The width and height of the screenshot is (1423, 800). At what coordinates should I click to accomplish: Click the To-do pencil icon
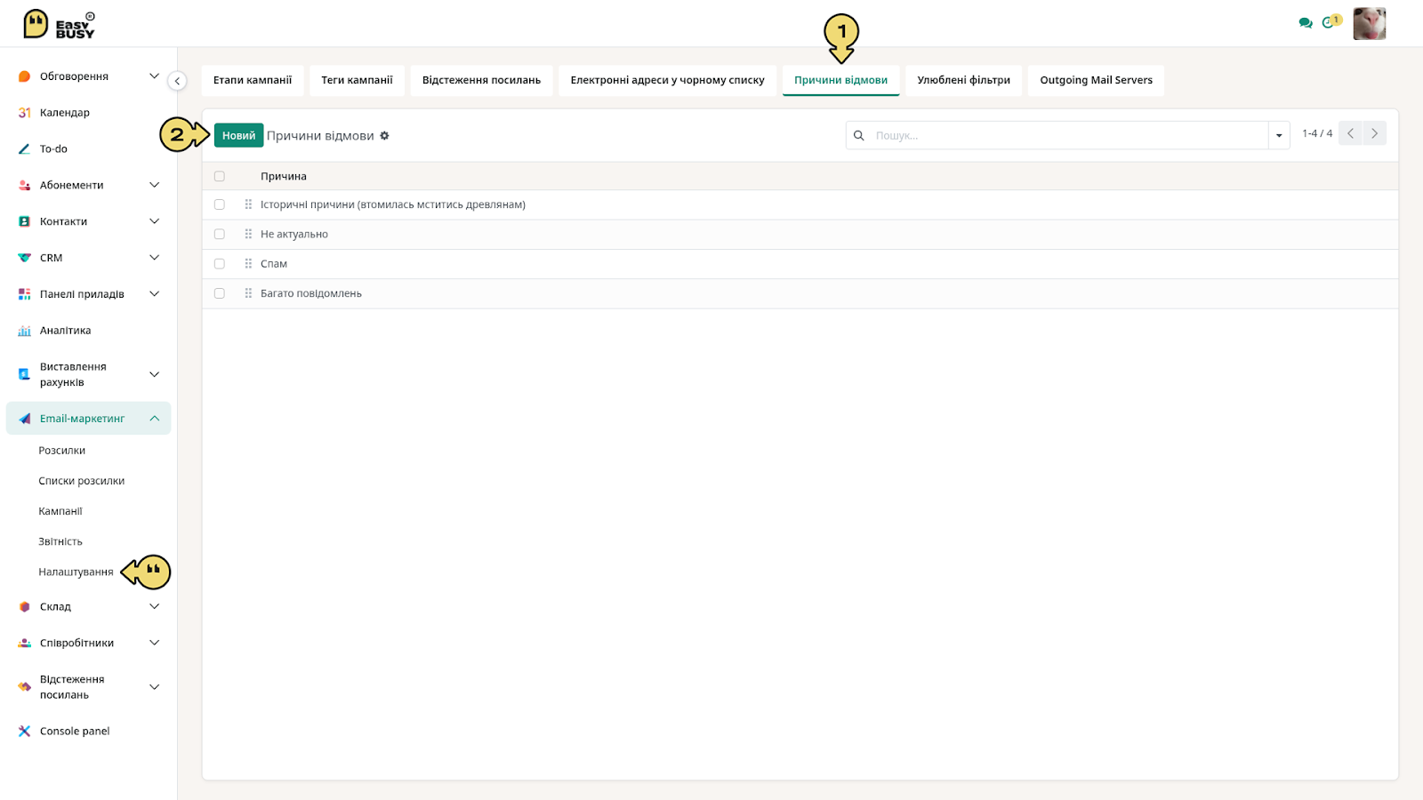(24, 149)
